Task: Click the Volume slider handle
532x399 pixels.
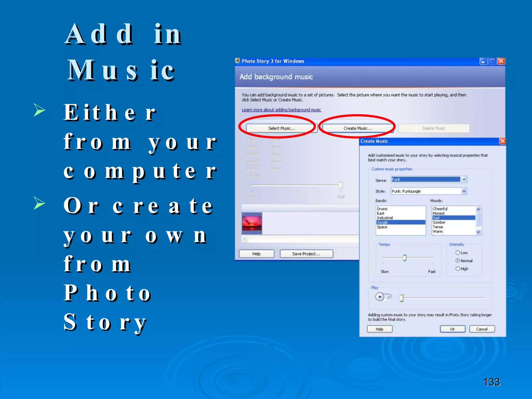Action: pyautogui.click(x=341, y=185)
